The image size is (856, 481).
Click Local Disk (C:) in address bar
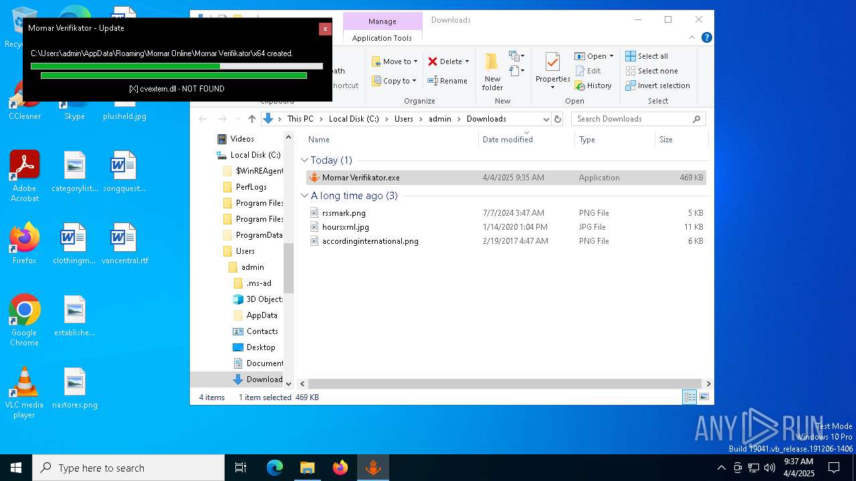(354, 119)
